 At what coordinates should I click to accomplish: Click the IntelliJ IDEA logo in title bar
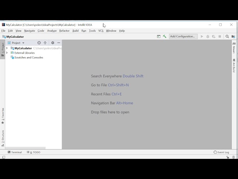[3, 25]
